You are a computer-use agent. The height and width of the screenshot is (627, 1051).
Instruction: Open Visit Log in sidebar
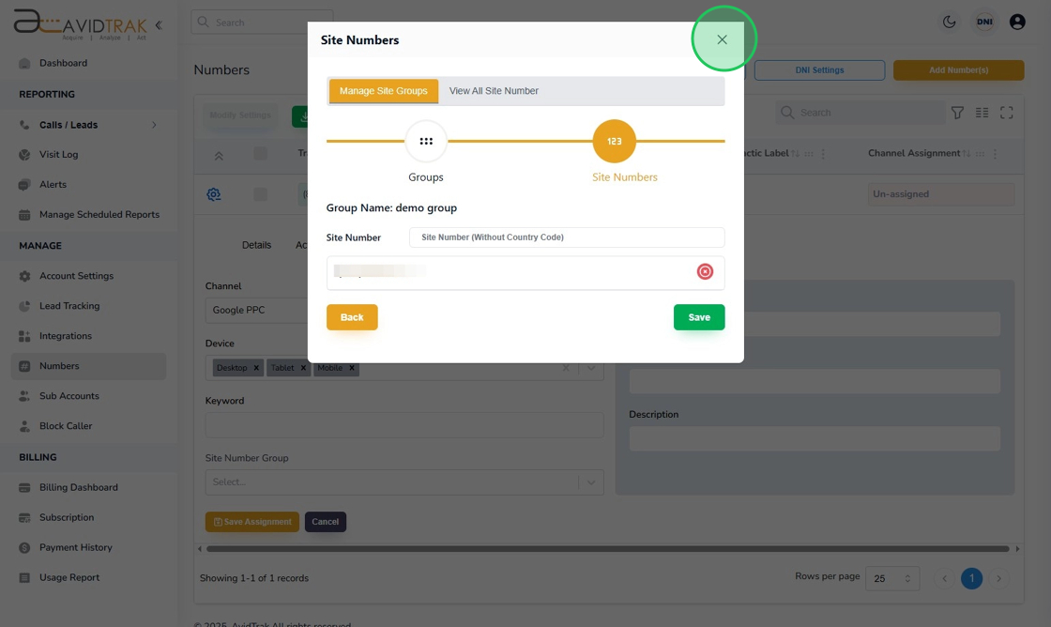tap(58, 154)
